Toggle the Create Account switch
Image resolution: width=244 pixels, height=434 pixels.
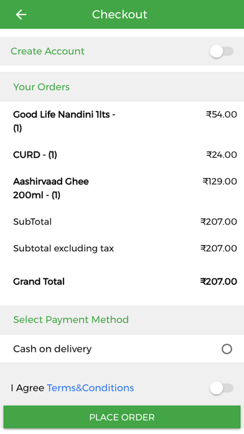point(222,52)
